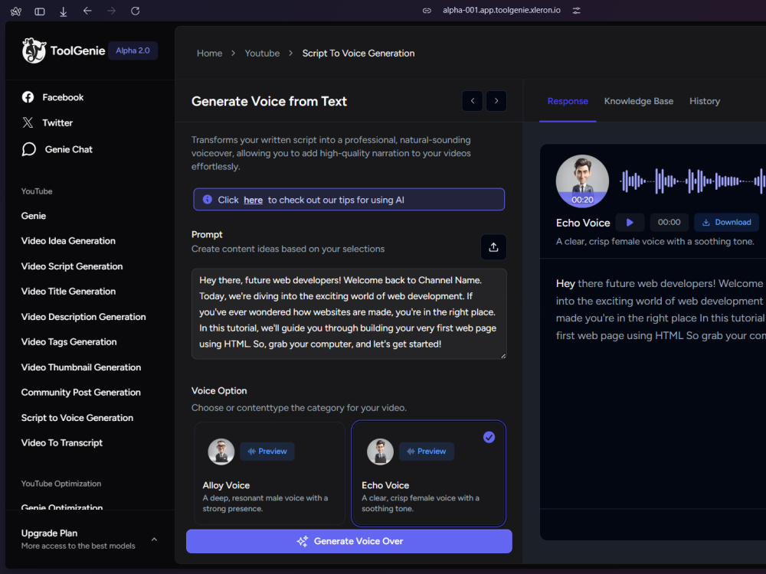Expand the Upgrade Plan chevron
Screen dimensions: 766x574
pos(155,540)
